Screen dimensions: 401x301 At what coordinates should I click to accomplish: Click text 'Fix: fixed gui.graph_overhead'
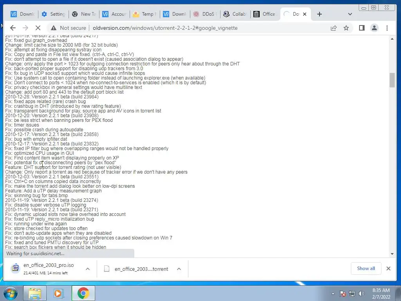click(36, 40)
